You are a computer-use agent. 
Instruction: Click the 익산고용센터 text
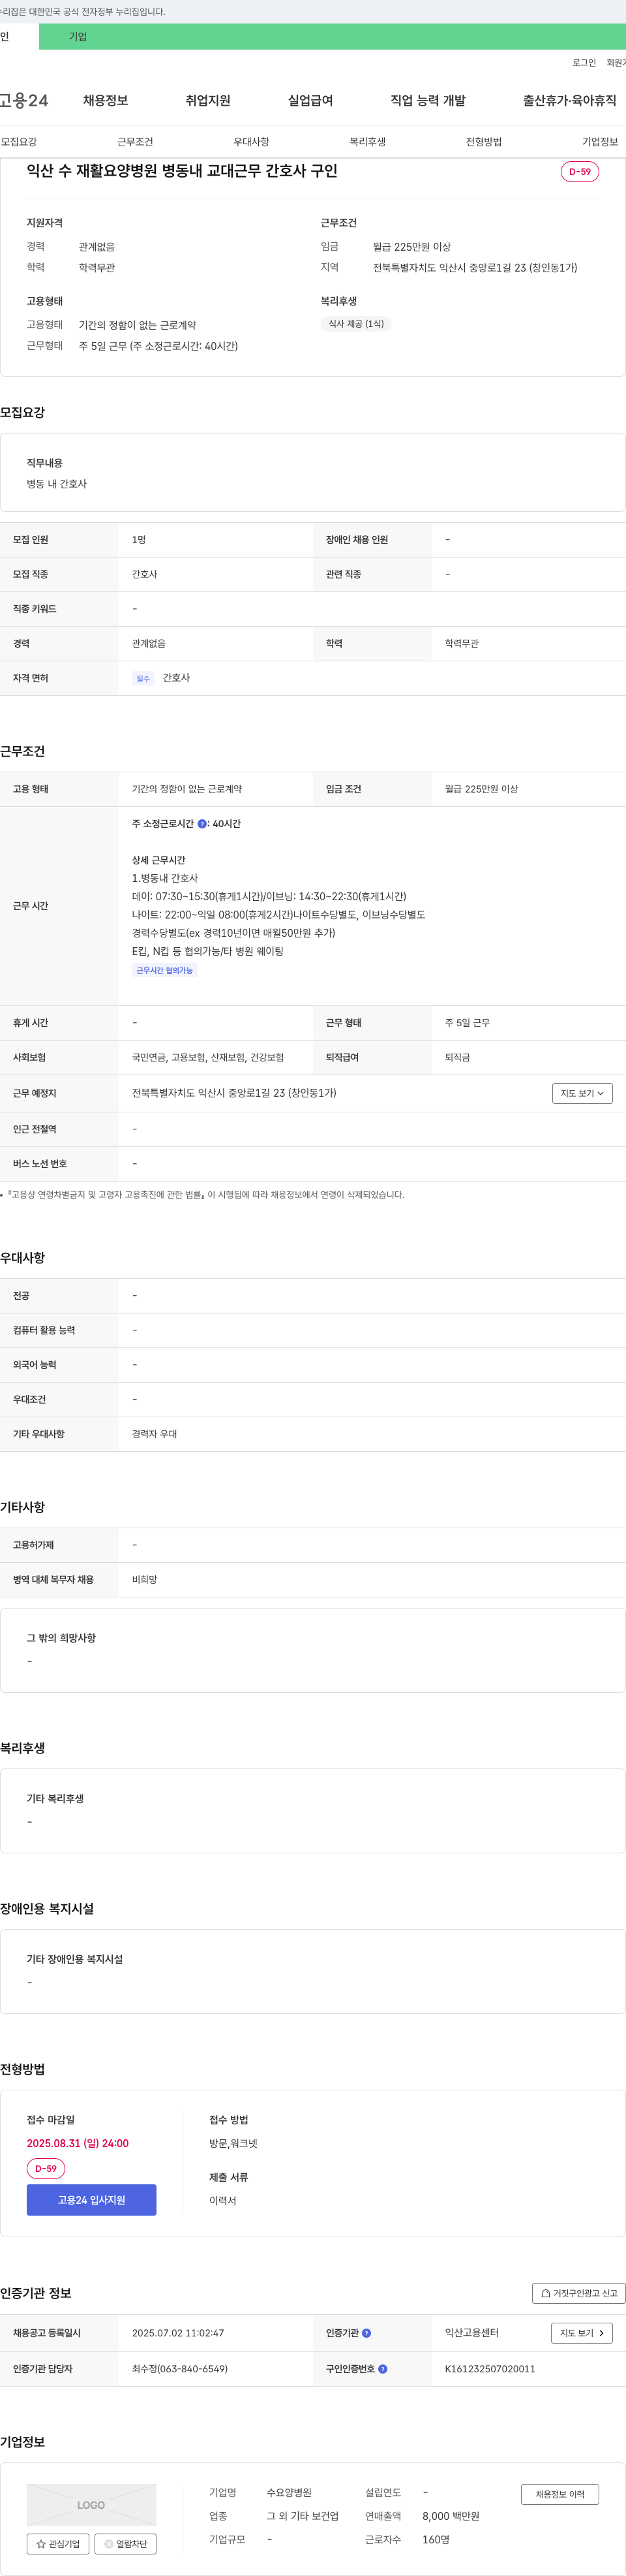(472, 2333)
